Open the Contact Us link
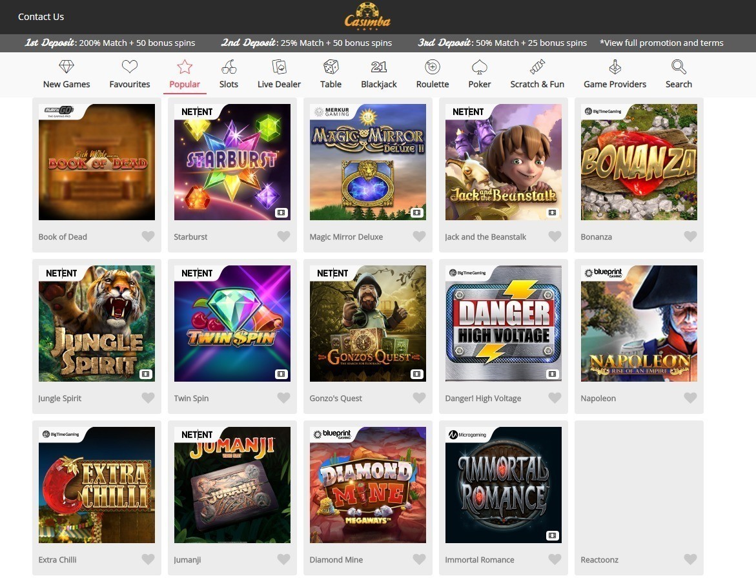 pos(41,17)
